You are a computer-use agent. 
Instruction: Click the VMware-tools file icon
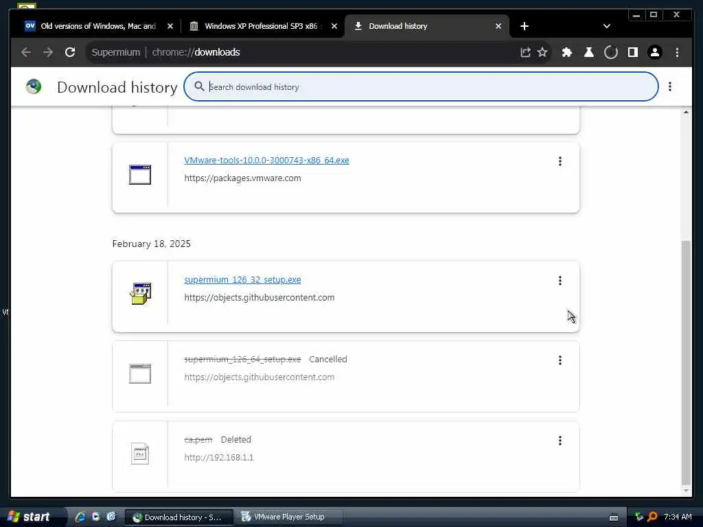tap(140, 174)
